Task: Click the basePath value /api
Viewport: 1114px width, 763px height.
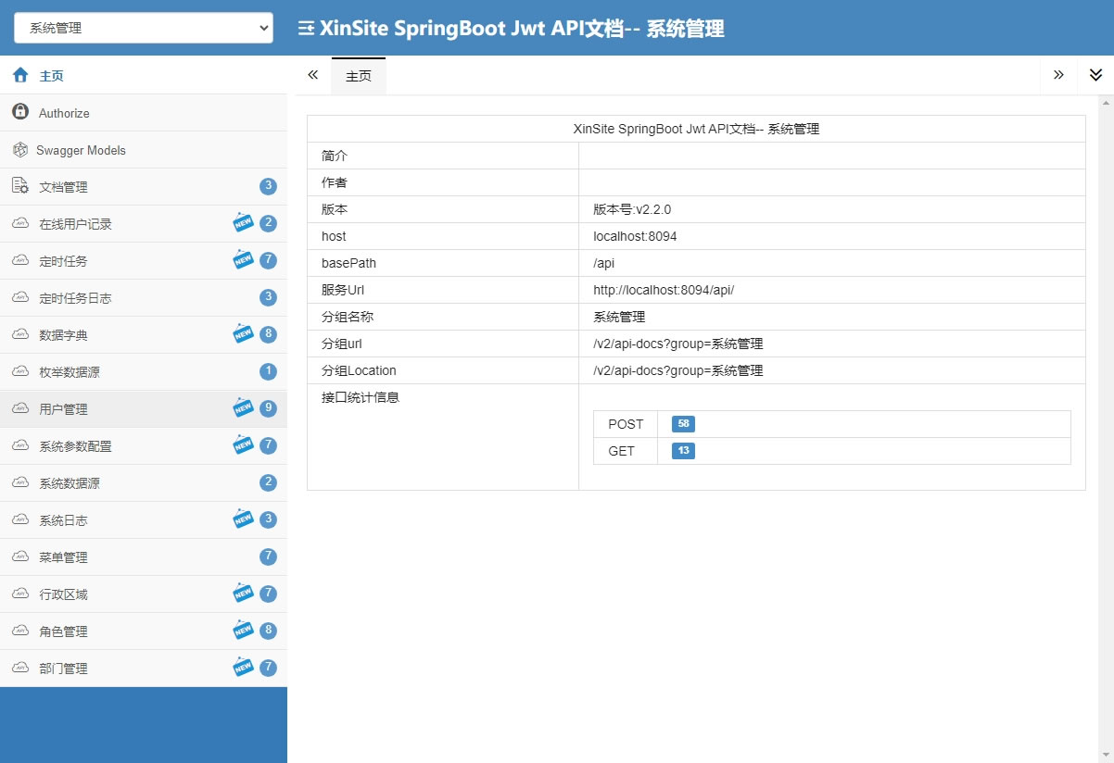Action: pos(604,263)
